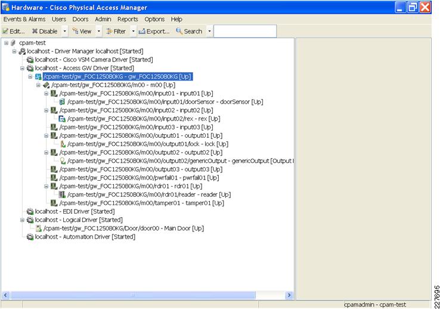Collapse the cpam-test root node
Image resolution: width=440 pixels, height=309 pixels.
click(x=6, y=43)
